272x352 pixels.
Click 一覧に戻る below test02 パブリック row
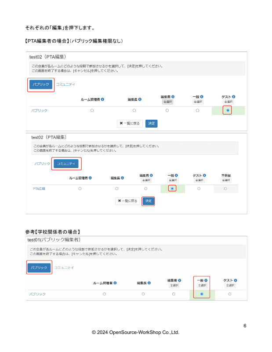[130, 124]
